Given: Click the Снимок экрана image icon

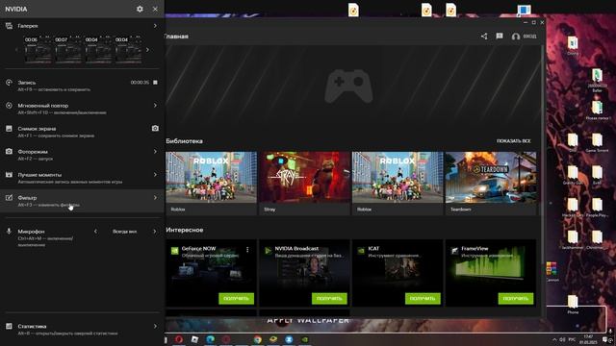Looking at the screenshot, I should pos(9,128).
